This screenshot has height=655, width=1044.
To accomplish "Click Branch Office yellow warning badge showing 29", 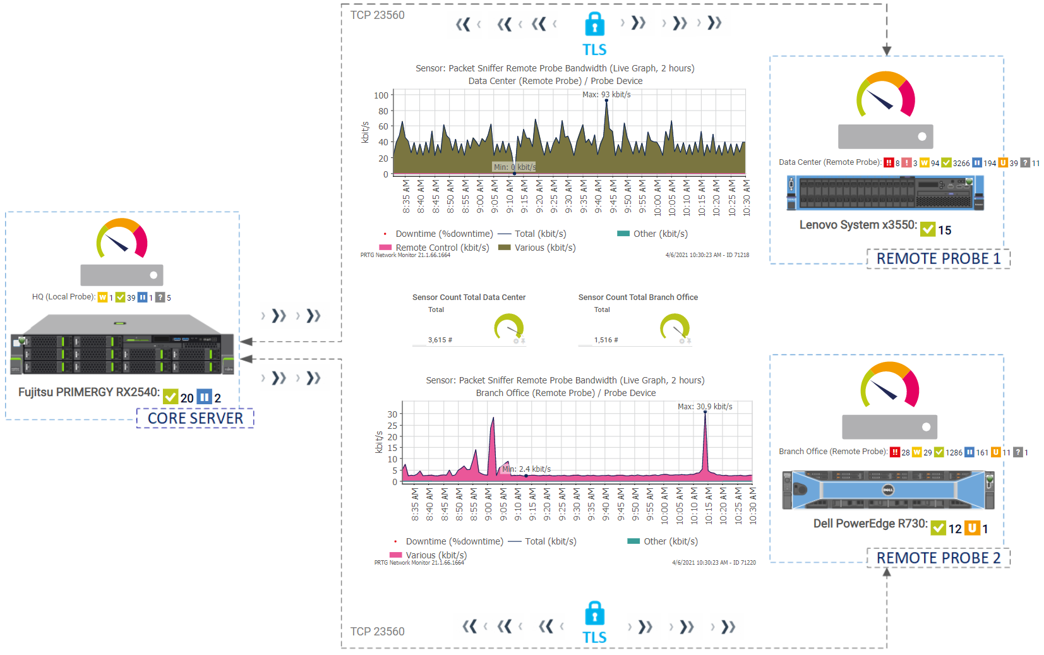I will coord(916,452).
